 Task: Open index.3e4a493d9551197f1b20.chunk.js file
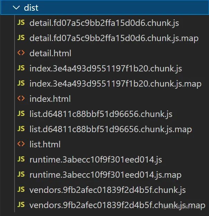tap(106, 68)
